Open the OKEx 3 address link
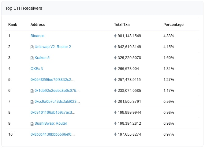Viewport: 205px width, 149px height. tap(37, 69)
